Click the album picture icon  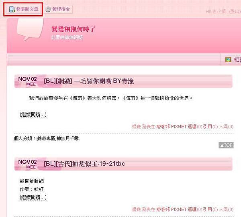click(x=228, y=60)
